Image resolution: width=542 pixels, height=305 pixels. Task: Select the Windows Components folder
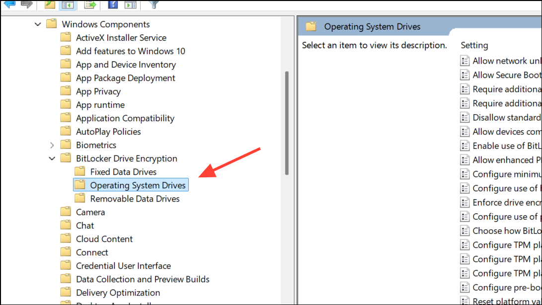(x=98, y=24)
